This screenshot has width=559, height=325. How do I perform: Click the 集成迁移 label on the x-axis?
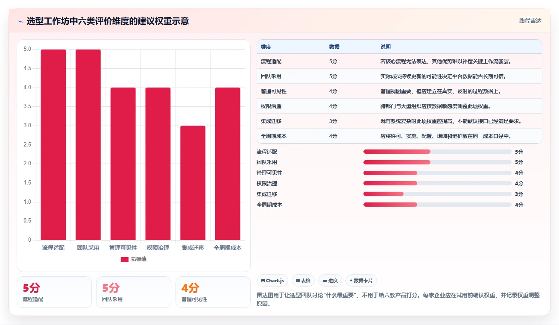[x=193, y=248]
